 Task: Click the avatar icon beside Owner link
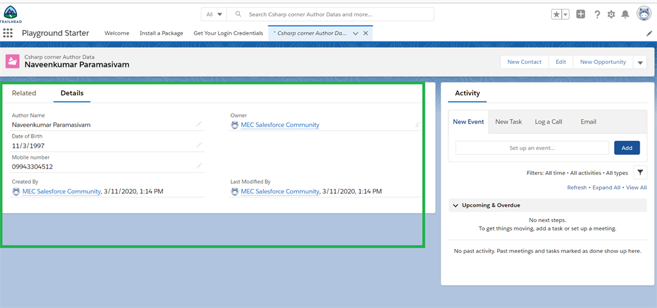pyautogui.click(x=235, y=124)
